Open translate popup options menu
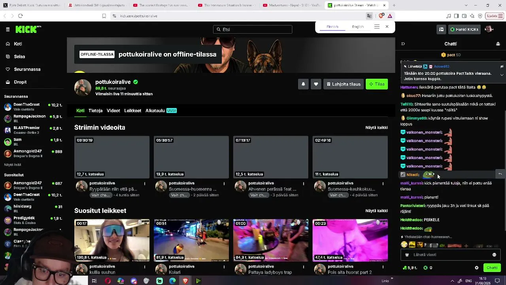 pos(377,27)
